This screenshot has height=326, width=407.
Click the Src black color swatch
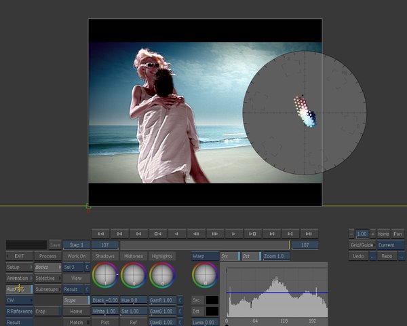click(x=212, y=300)
